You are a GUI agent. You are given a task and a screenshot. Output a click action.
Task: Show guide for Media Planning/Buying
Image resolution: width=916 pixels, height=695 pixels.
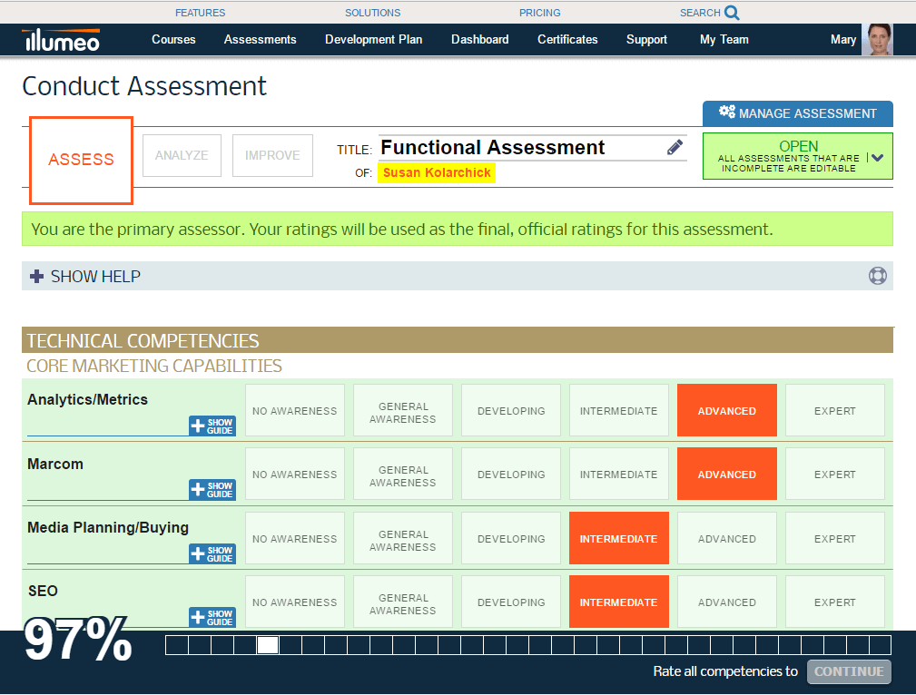(x=212, y=553)
